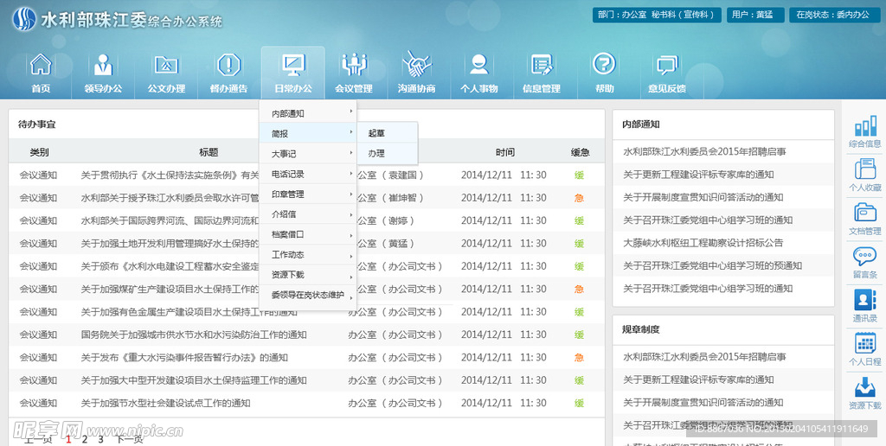The image size is (886, 446).
Task: Expand 介绍信 menu item
Action: tap(308, 214)
